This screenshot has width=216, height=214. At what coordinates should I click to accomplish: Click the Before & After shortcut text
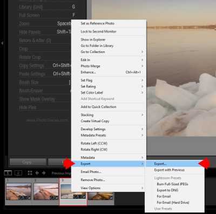35,41
